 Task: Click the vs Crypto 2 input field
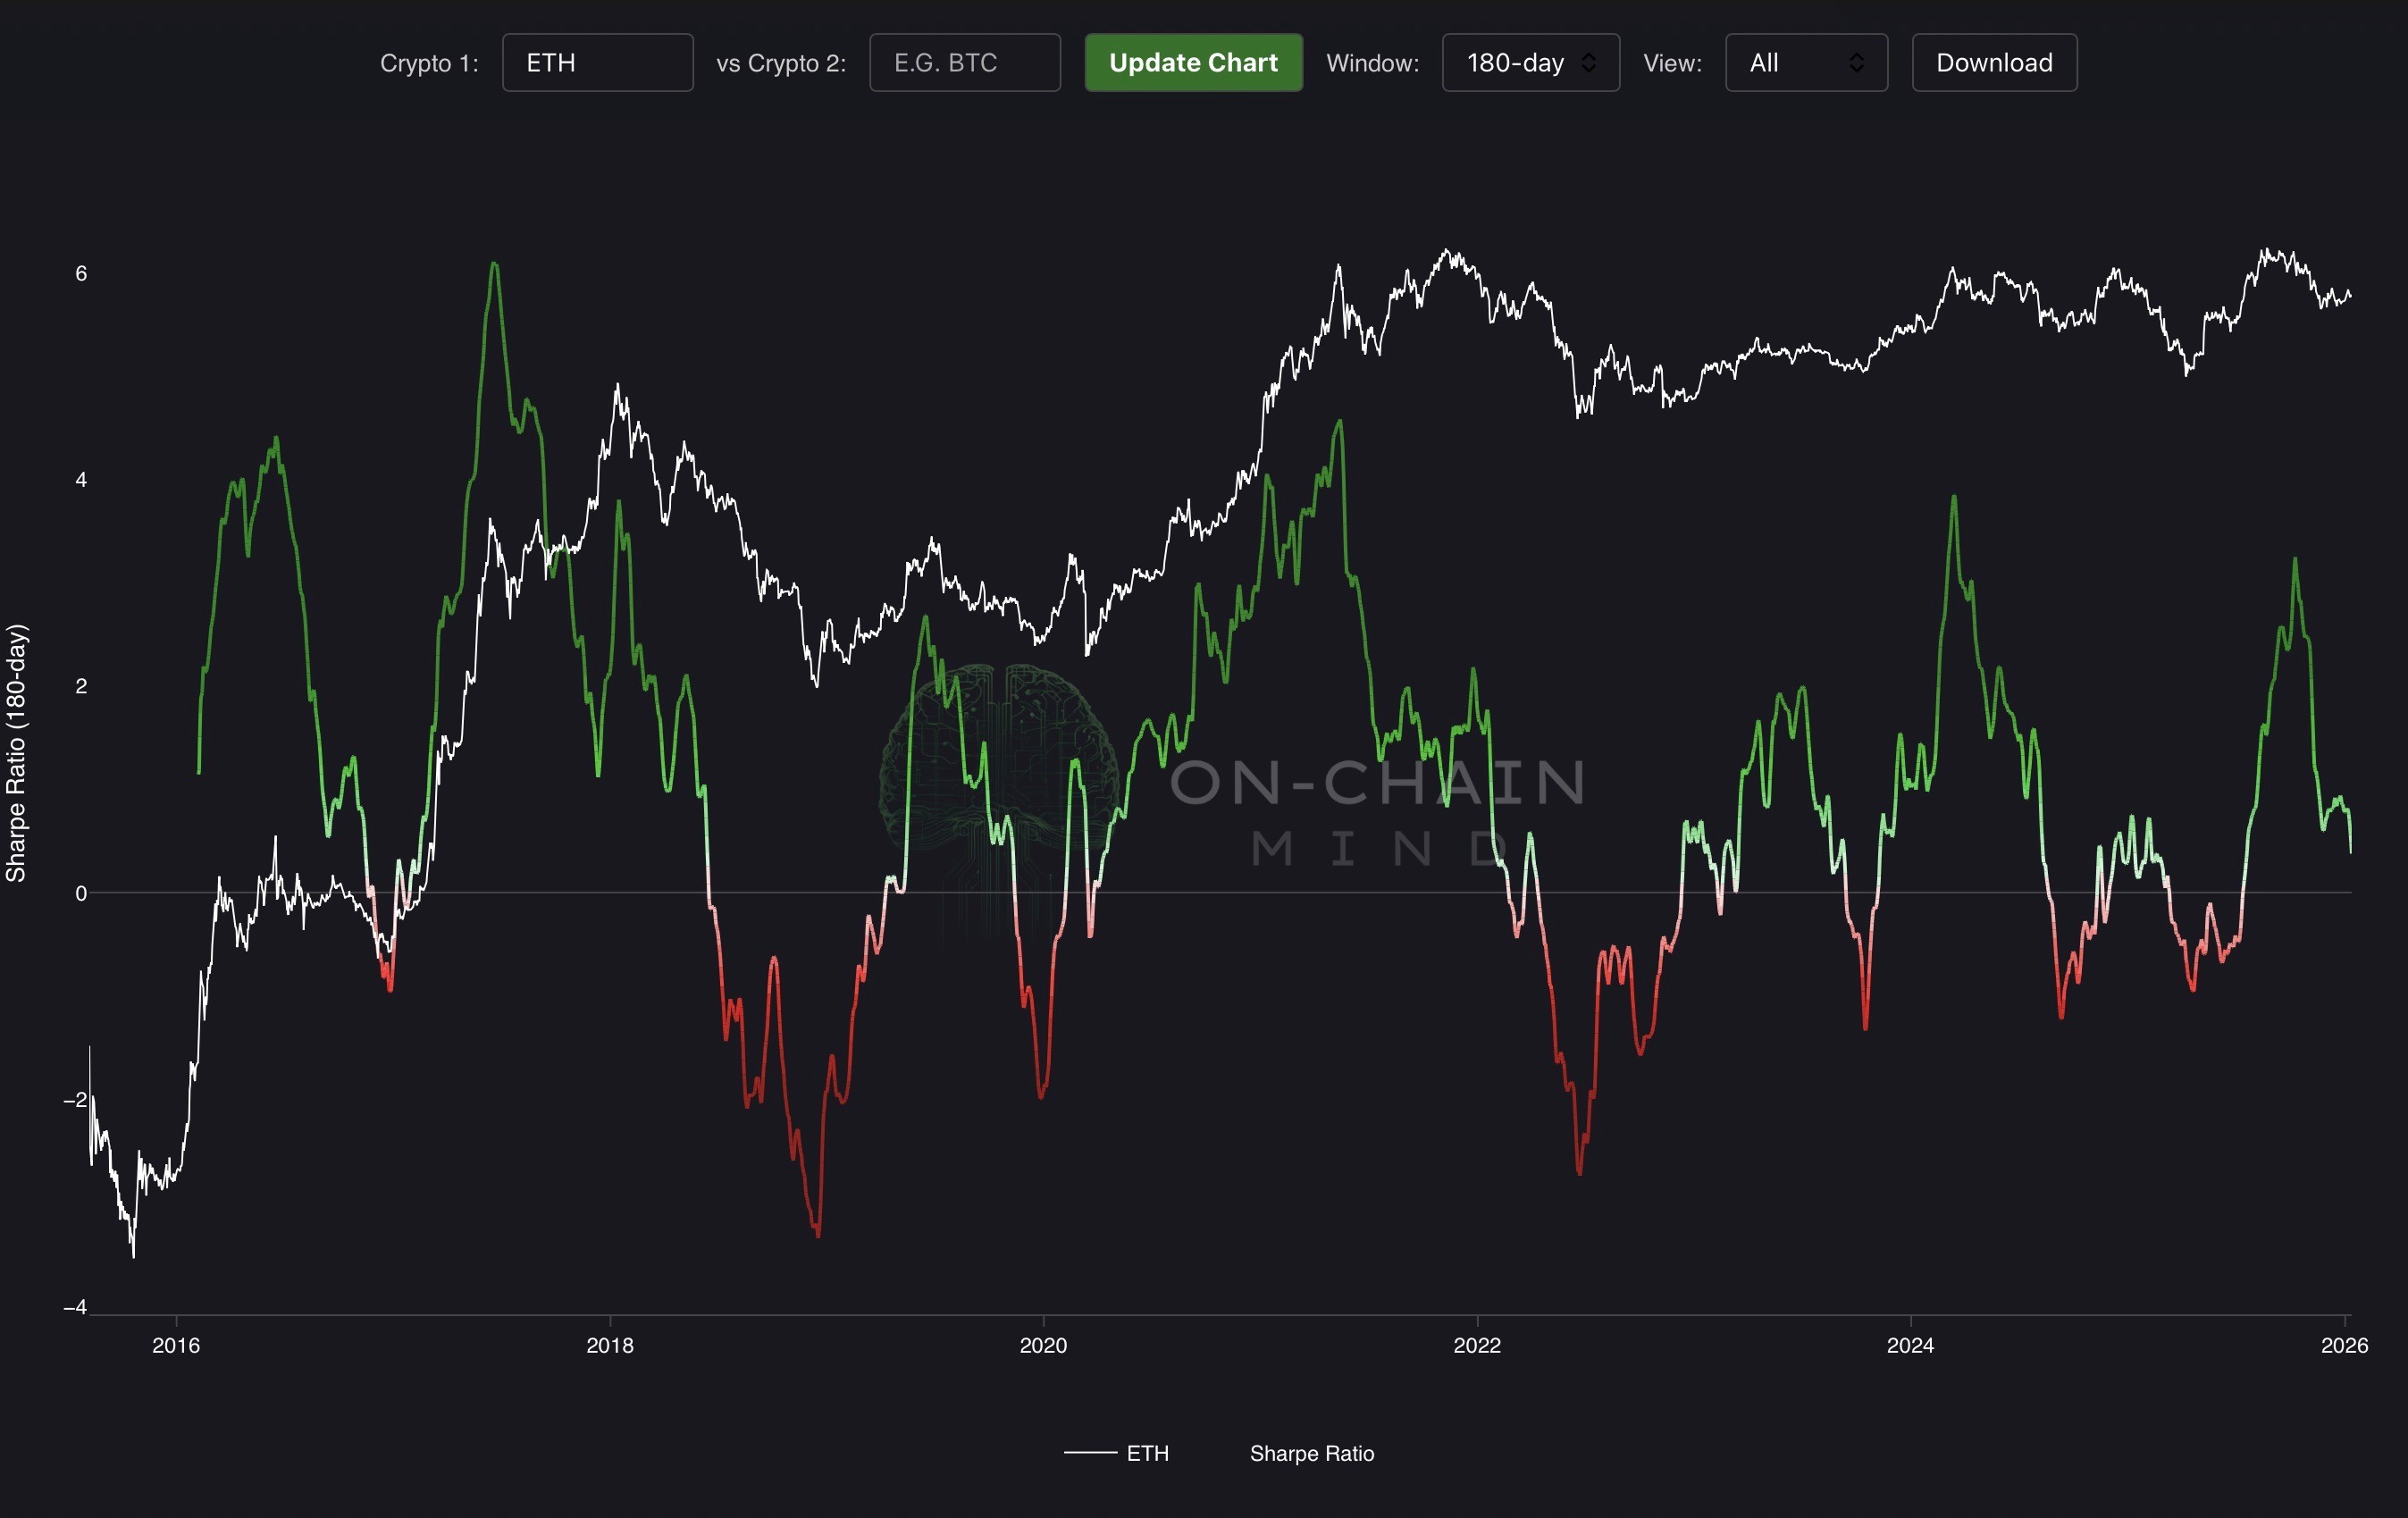[964, 63]
